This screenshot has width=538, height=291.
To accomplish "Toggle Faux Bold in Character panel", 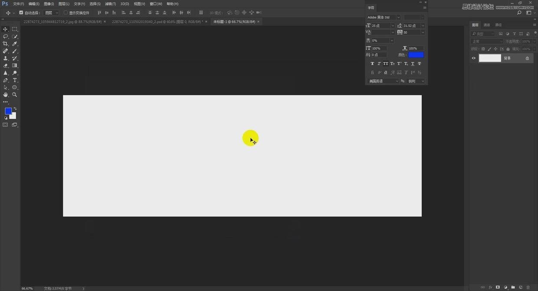I will tap(372, 64).
